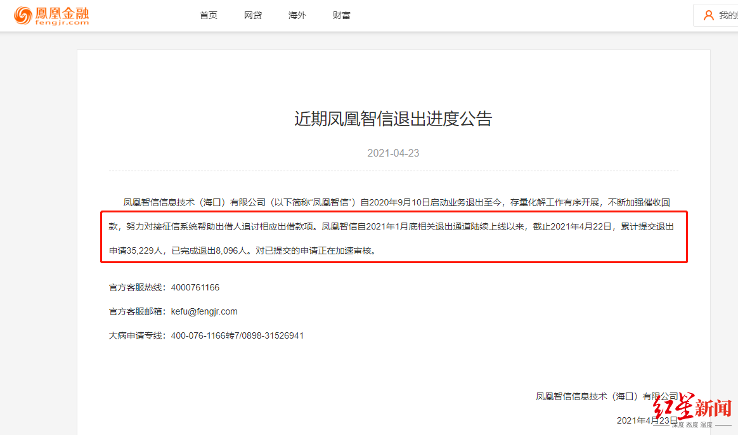Switch to the 首页 navigation tab
Image resolution: width=738 pixels, height=435 pixels.
pyautogui.click(x=208, y=15)
